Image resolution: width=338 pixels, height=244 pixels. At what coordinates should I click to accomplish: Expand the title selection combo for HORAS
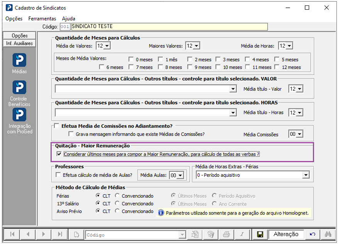[233, 112]
